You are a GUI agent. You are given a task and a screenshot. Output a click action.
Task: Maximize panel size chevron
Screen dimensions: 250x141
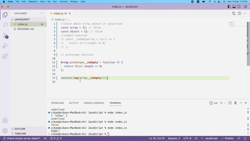241,103
